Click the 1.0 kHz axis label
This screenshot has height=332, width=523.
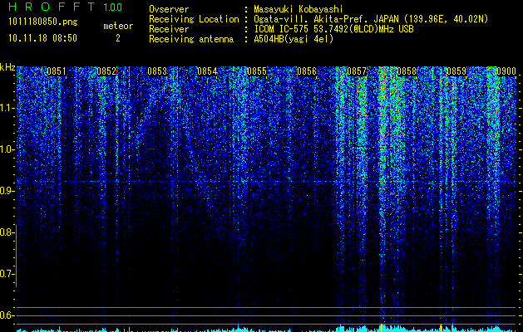[6, 149]
